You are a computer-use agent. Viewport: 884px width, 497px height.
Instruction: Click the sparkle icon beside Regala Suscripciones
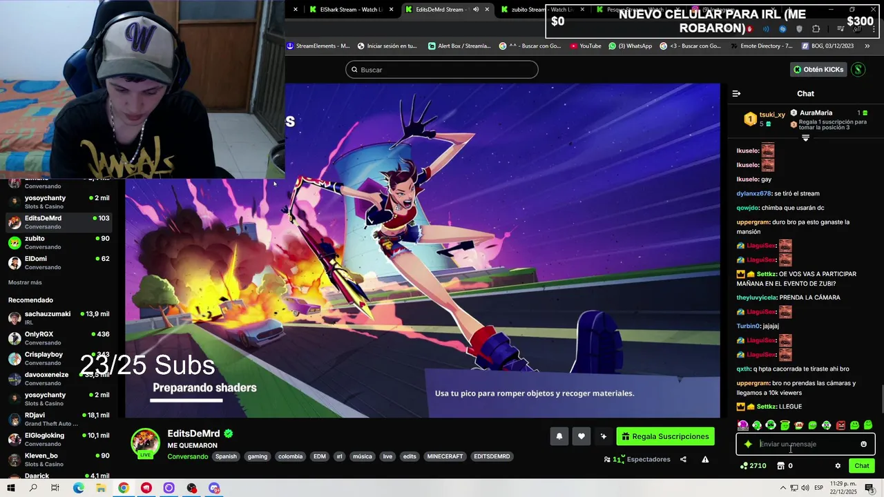[604, 436]
